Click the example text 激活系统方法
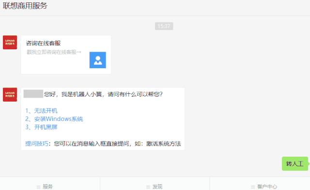Viewport: 310px width, 190px height. tap(164, 144)
